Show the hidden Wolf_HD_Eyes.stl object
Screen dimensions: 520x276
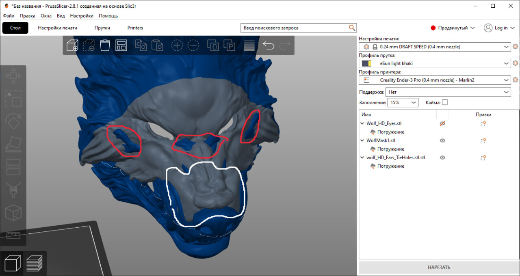tap(442, 123)
